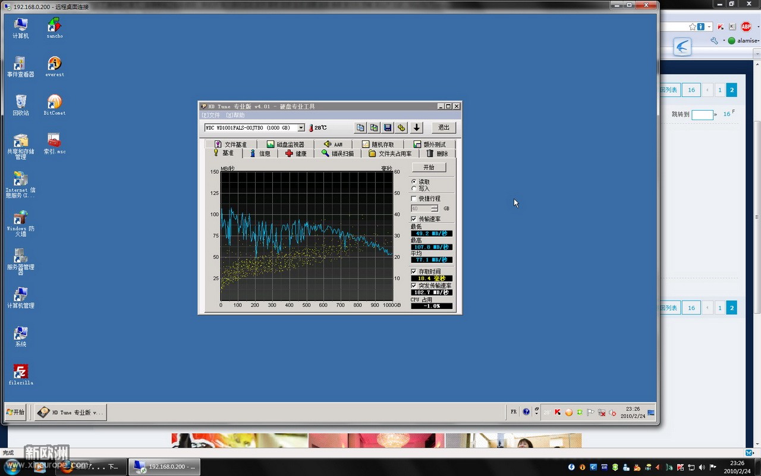Image resolution: width=761 pixels, height=476 pixels.
Task: Switch to the 磁盘监视器 tab
Action: tap(285, 145)
